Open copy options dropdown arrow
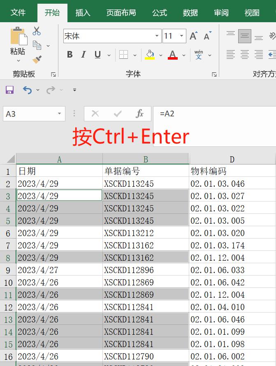 pyautogui.click(x=48, y=46)
